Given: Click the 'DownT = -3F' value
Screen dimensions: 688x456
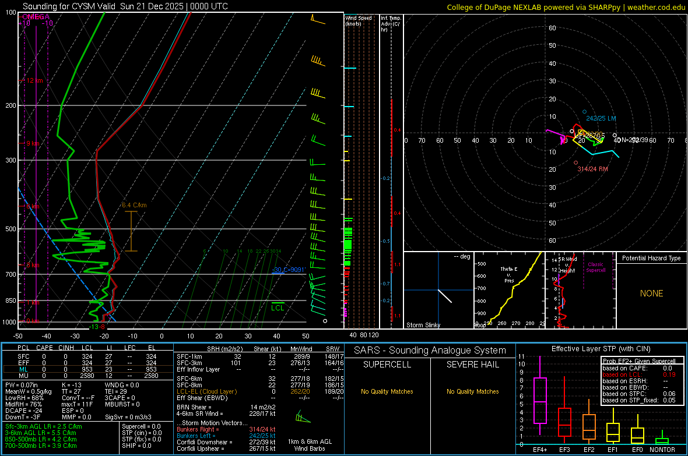Looking at the screenshot, I should 23,417.
